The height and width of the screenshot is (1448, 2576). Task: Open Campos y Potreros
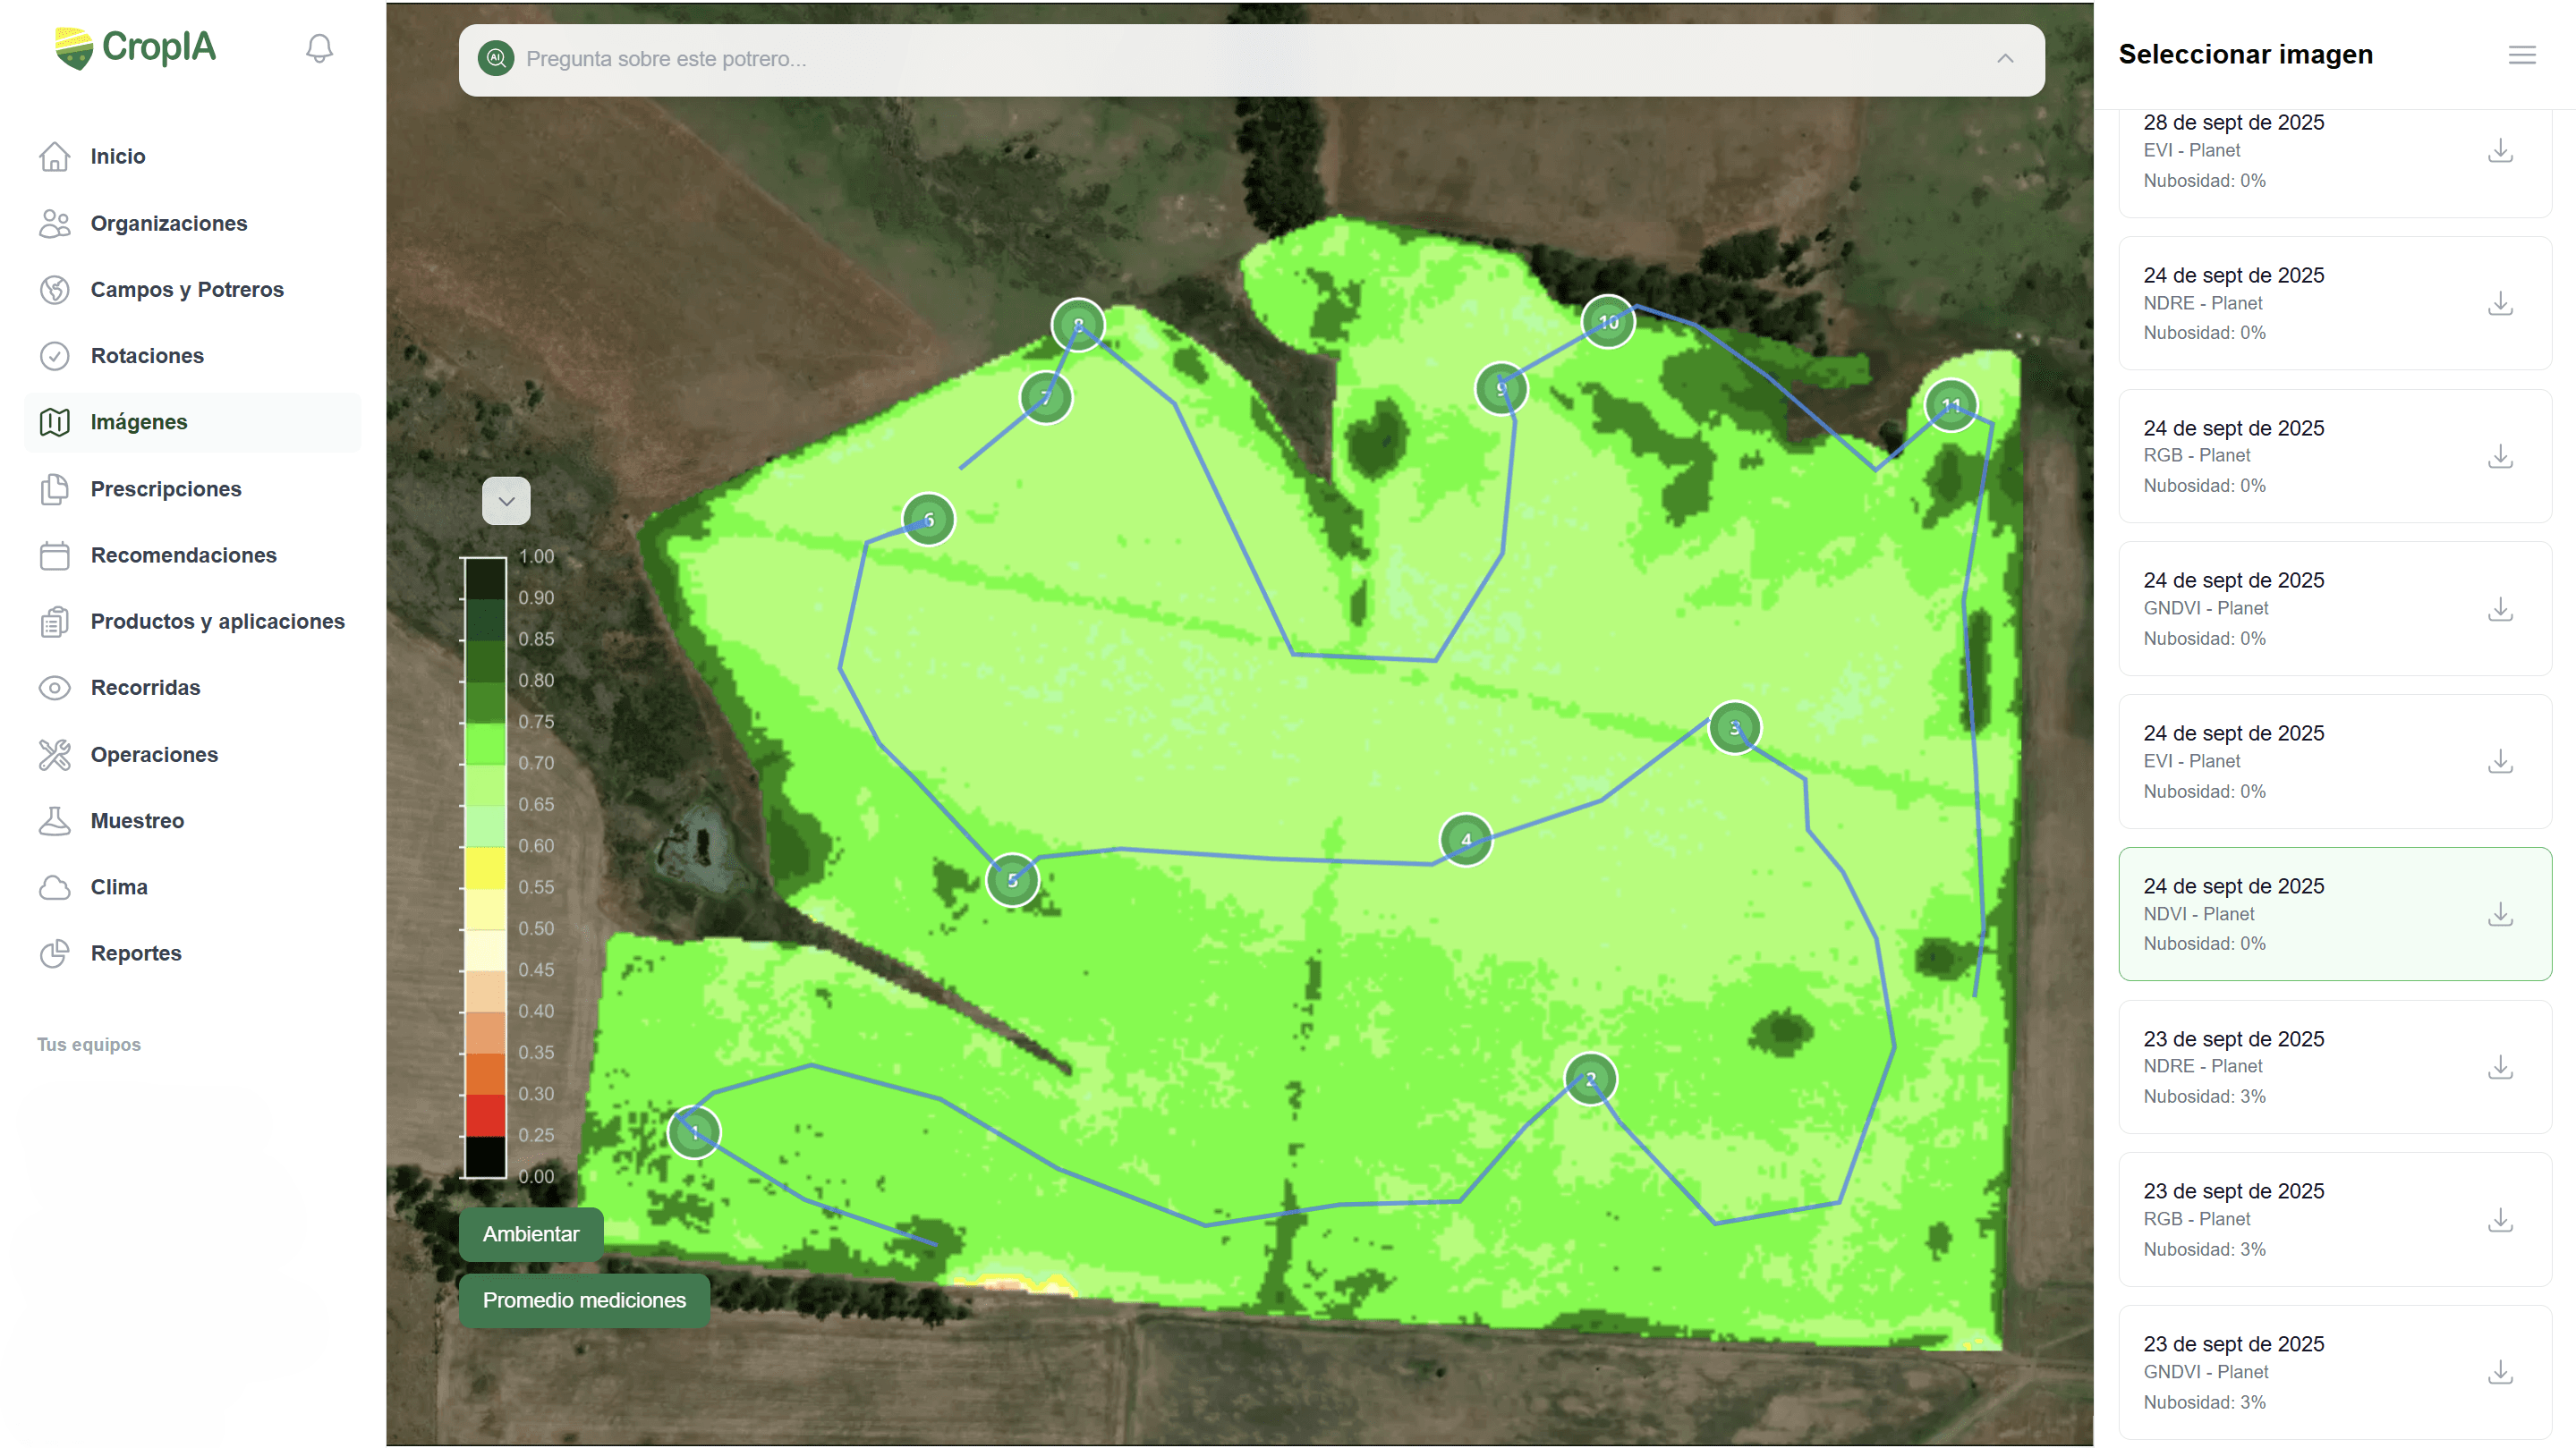click(x=187, y=289)
